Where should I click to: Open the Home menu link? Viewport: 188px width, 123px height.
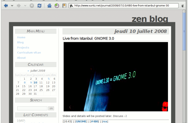[x=21, y=37]
